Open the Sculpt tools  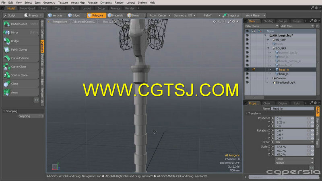[x=12, y=15]
